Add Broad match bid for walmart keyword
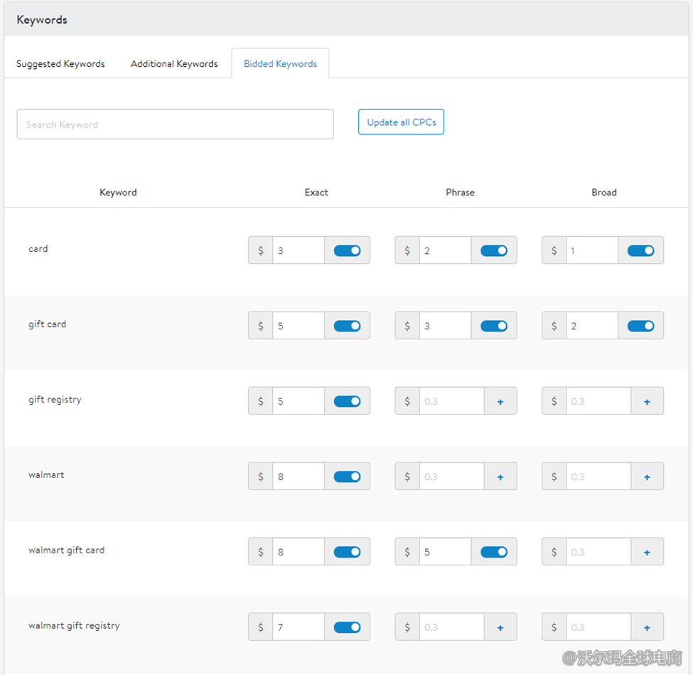The height and width of the screenshot is (675, 693). pos(647,477)
